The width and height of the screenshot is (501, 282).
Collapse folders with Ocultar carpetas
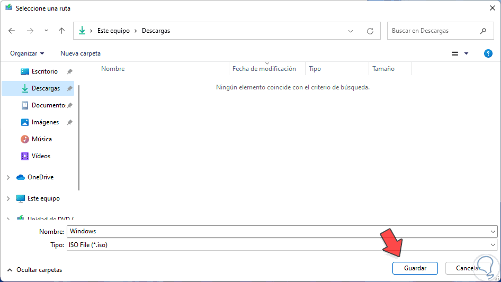click(34, 270)
